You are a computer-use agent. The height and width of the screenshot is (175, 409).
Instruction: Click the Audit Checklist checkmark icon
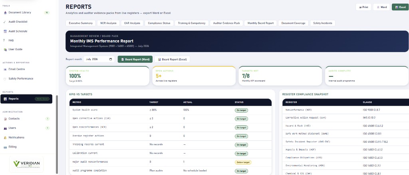pyautogui.click(x=5, y=22)
